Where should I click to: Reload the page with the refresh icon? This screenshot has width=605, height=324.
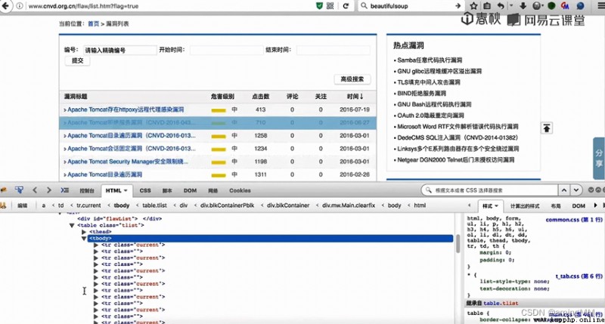coord(346,6)
